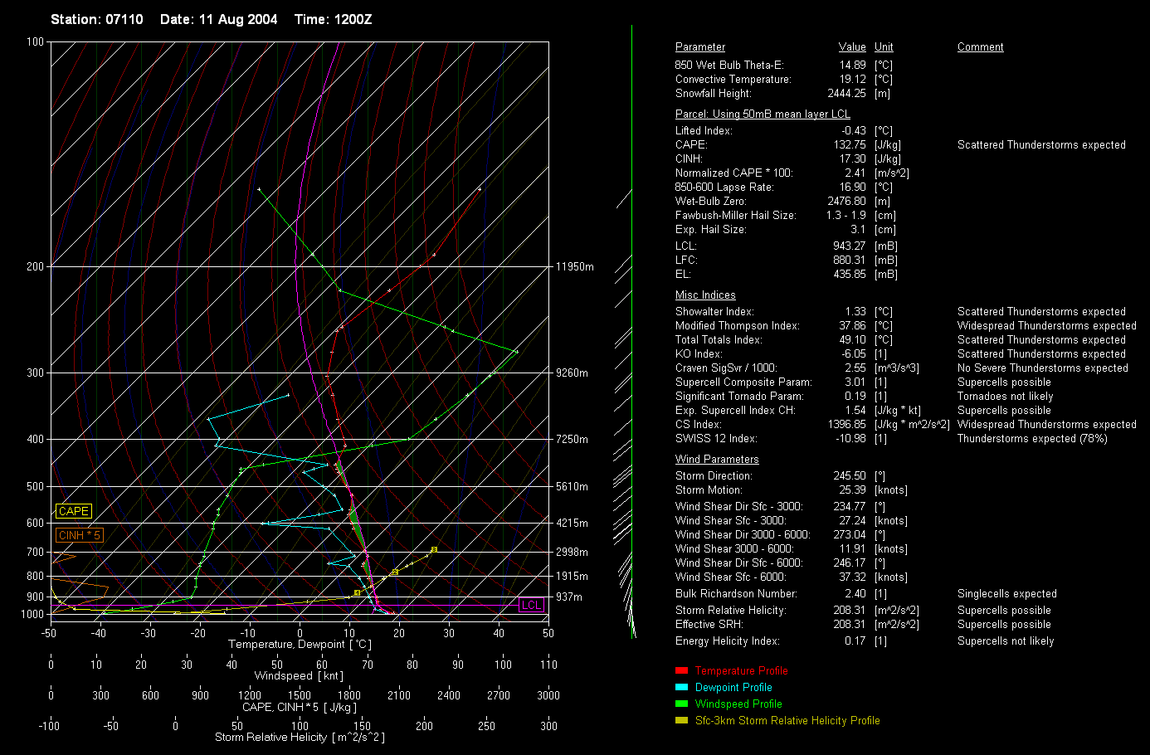The height and width of the screenshot is (755, 1150).
Task: Click the Station: 07110 title text
Action: (x=96, y=19)
